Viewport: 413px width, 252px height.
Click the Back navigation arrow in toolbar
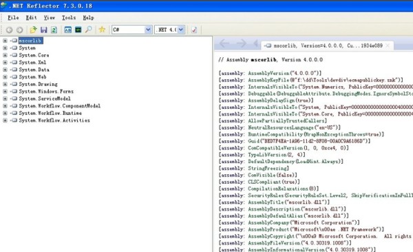[9, 30]
